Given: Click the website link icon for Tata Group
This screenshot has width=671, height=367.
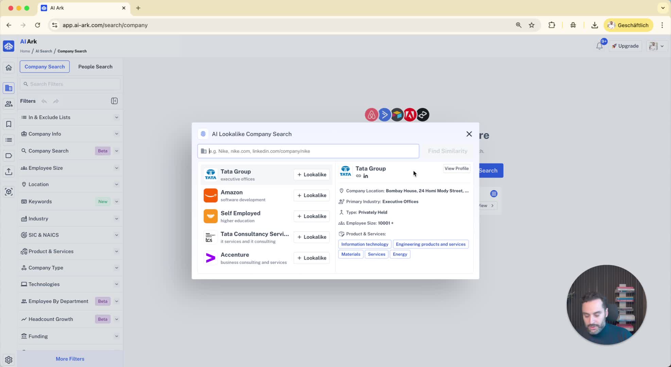Looking at the screenshot, I should click(358, 176).
